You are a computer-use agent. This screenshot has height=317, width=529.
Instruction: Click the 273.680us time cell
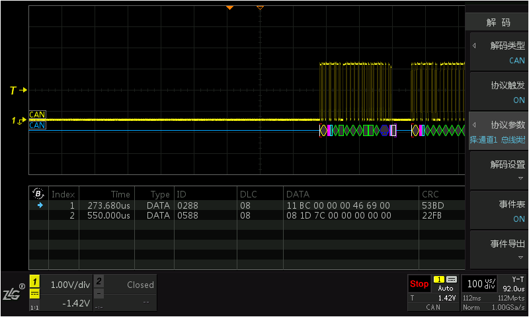(x=108, y=205)
